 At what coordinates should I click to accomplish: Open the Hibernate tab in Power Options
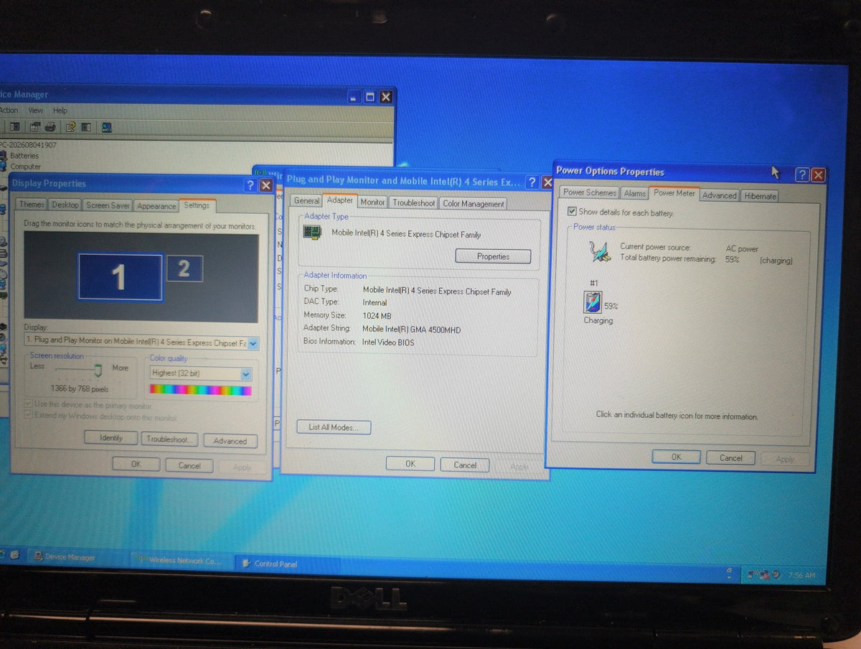[761, 196]
